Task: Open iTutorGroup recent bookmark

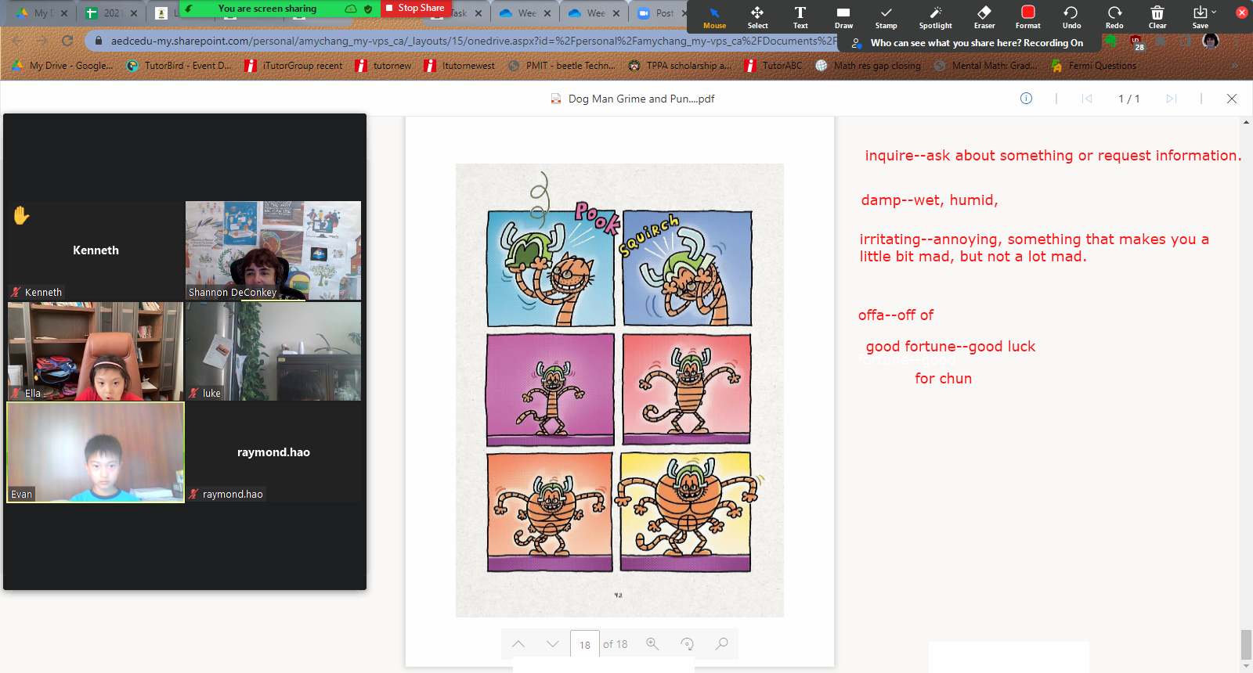Action: click(294, 66)
